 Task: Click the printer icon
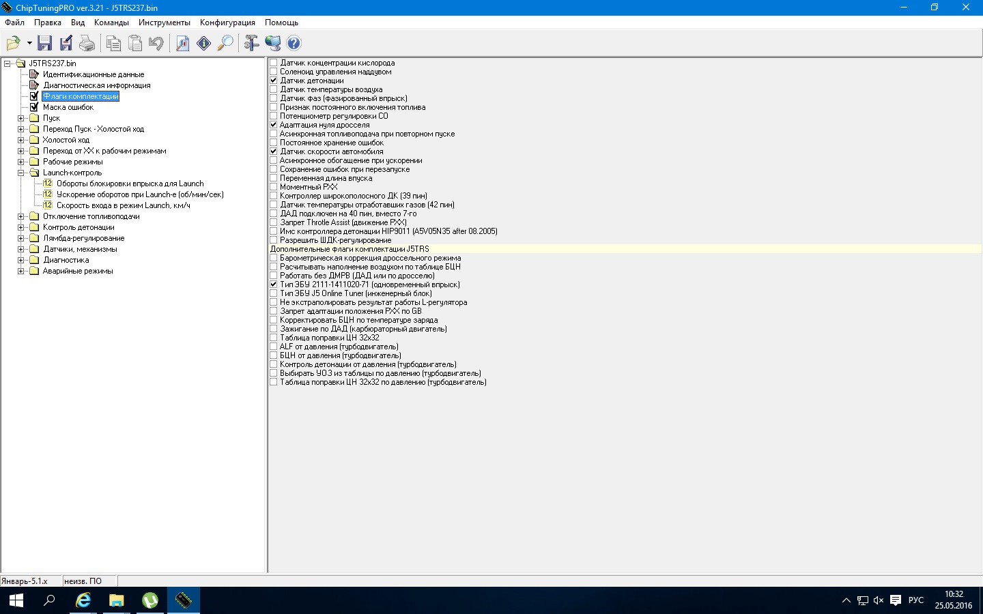tap(87, 44)
